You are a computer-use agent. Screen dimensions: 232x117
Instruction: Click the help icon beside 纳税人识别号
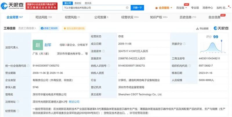click(108, 65)
